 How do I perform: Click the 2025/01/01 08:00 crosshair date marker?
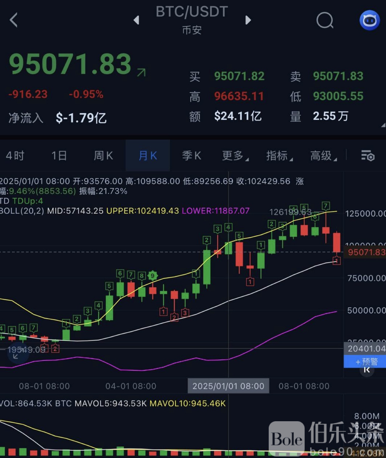228,386
